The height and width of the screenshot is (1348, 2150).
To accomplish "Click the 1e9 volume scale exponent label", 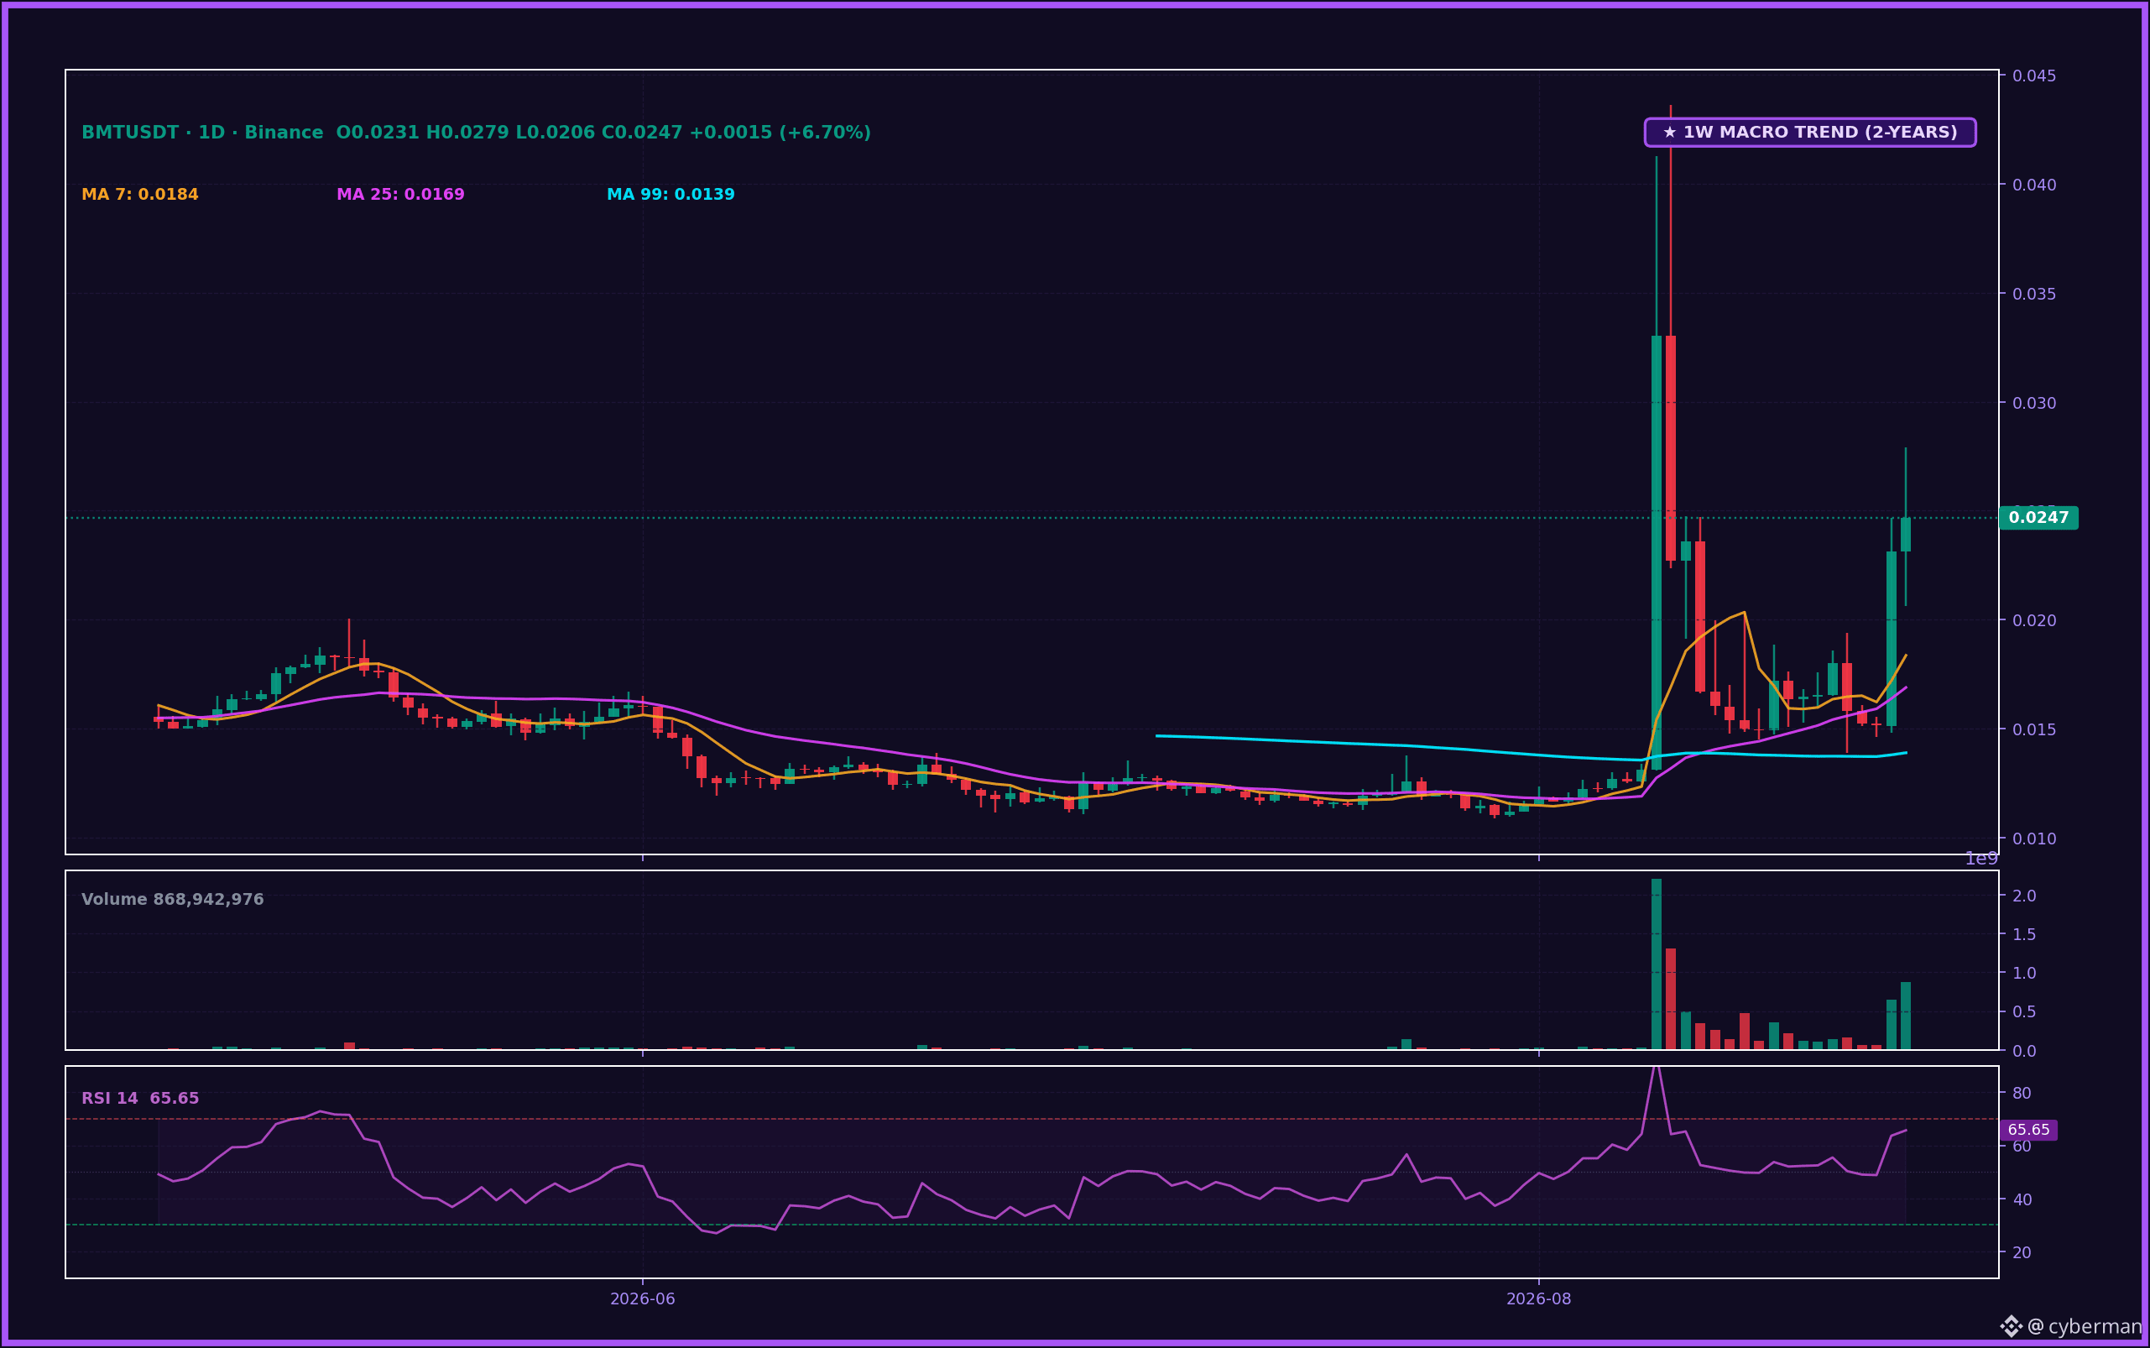I will [x=1981, y=859].
